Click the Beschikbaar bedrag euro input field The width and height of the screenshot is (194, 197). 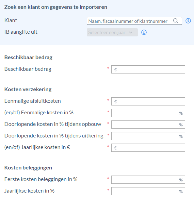(148, 69)
